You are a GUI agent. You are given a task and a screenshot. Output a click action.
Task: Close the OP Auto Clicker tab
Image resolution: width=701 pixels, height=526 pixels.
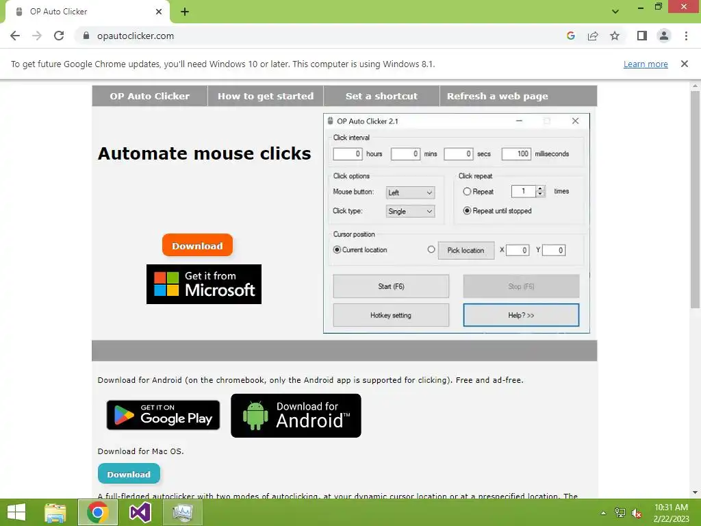click(x=159, y=12)
